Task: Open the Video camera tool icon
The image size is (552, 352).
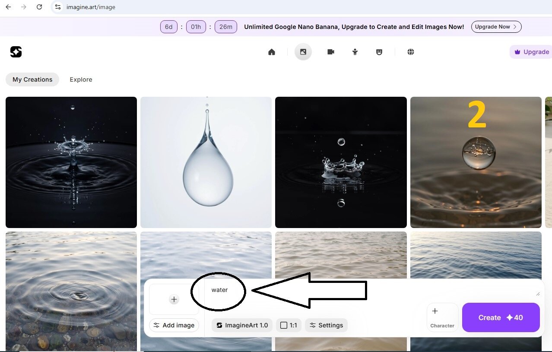Action: pos(331,52)
